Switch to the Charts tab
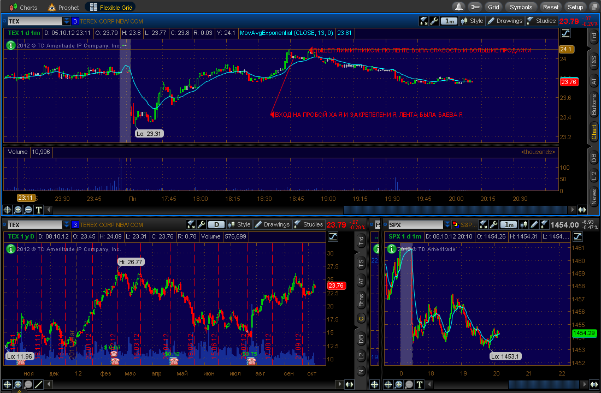Viewport: 601px width, 393px height. click(23, 7)
